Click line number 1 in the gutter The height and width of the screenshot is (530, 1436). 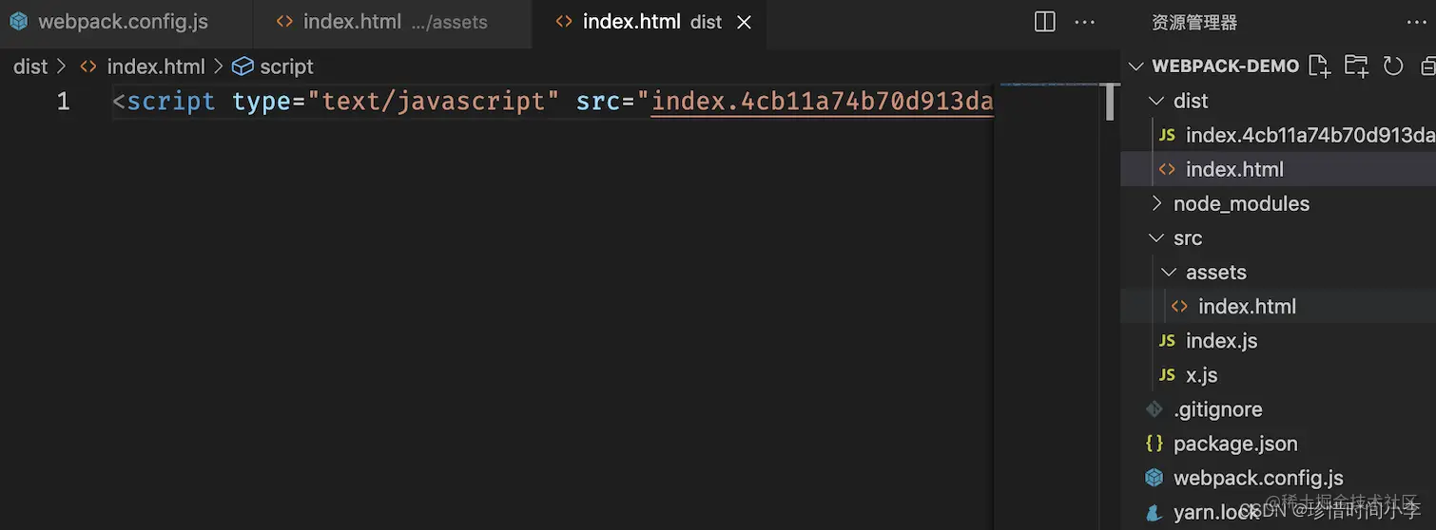tap(63, 102)
